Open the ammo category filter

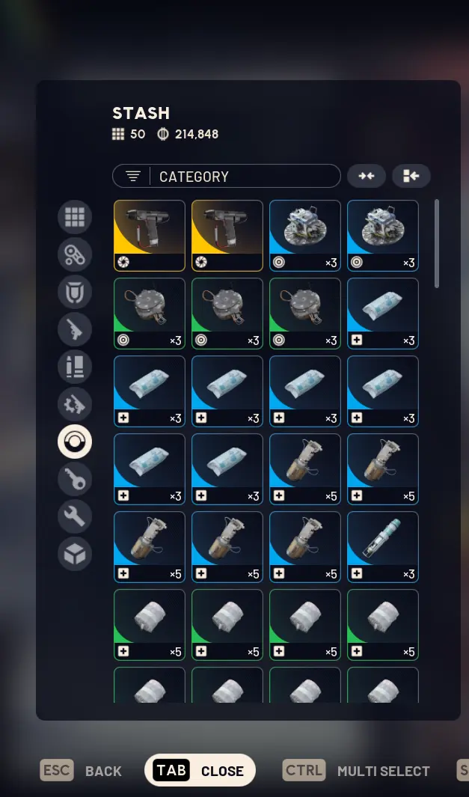click(75, 367)
